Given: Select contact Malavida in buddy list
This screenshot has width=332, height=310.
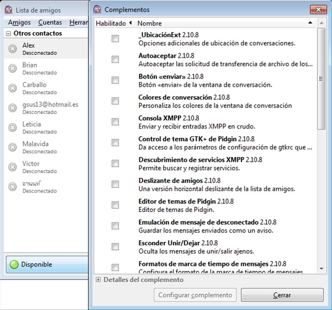Looking at the screenshot, I should pyautogui.click(x=46, y=147).
